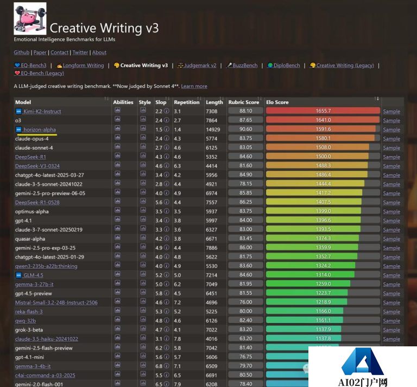Open Abilities chart icon for GLM-4.5
Viewport: 417px width, 387px height.
(x=117, y=274)
